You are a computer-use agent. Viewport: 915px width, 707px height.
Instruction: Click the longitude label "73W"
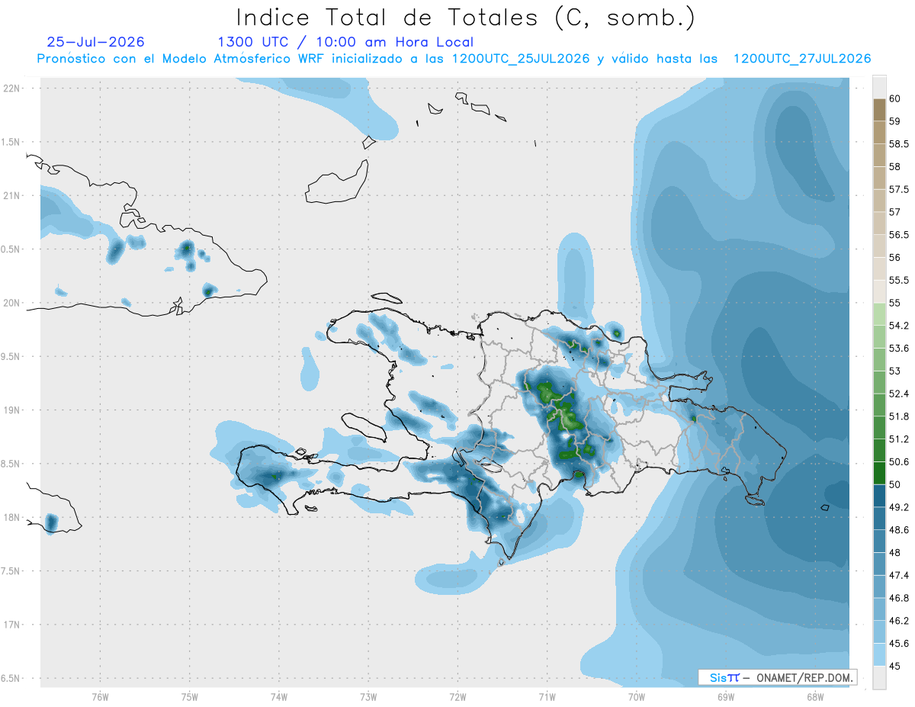click(x=368, y=697)
